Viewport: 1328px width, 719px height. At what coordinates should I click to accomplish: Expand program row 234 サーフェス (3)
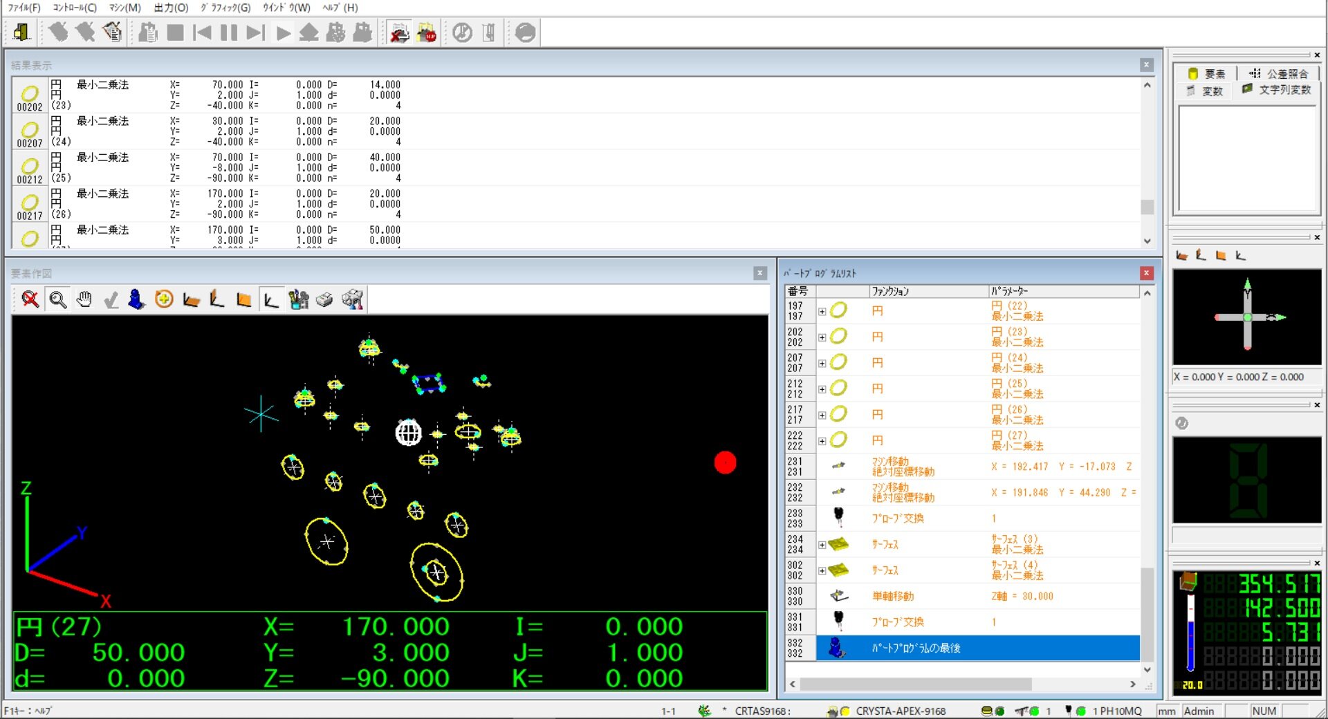(822, 545)
